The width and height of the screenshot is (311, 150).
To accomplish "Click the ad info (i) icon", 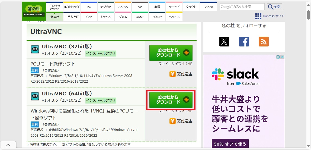I will point(278,57).
